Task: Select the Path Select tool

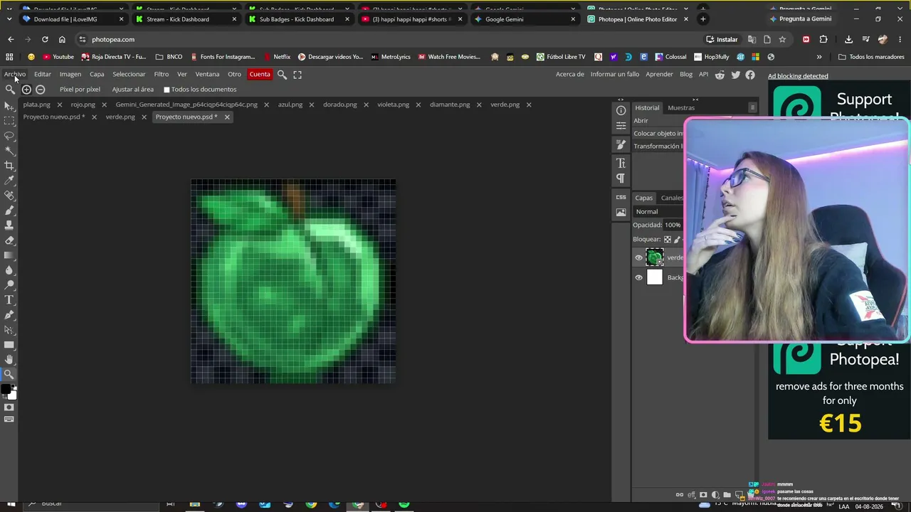Action: click(9, 330)
